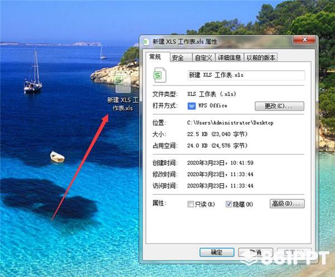The height and width of the screenshot is (277, 335).
Task: Uncheck the 隐藏 hidden checkbox
Action: pyautogui.click(x=228, y=204)
